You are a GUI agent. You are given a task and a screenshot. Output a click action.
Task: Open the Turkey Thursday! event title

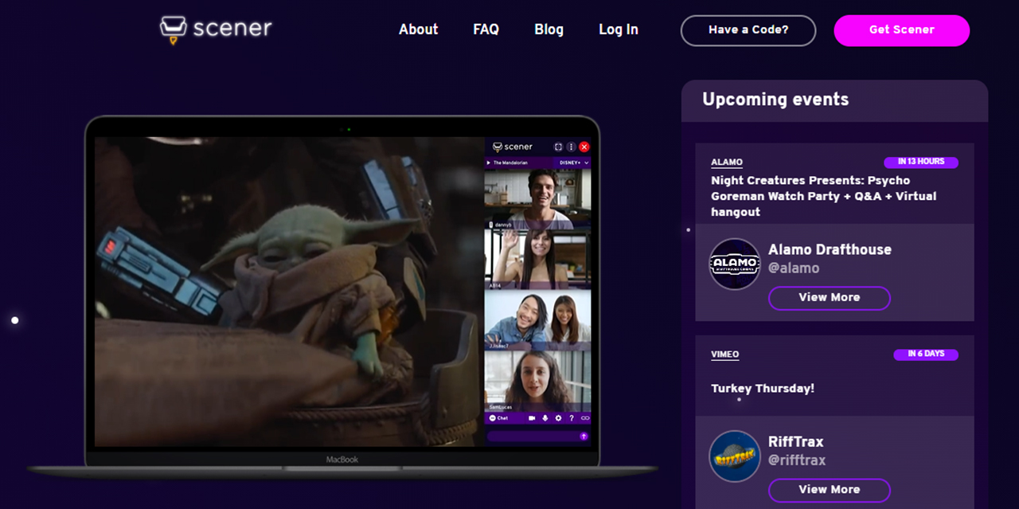click(x=763, y=389)
